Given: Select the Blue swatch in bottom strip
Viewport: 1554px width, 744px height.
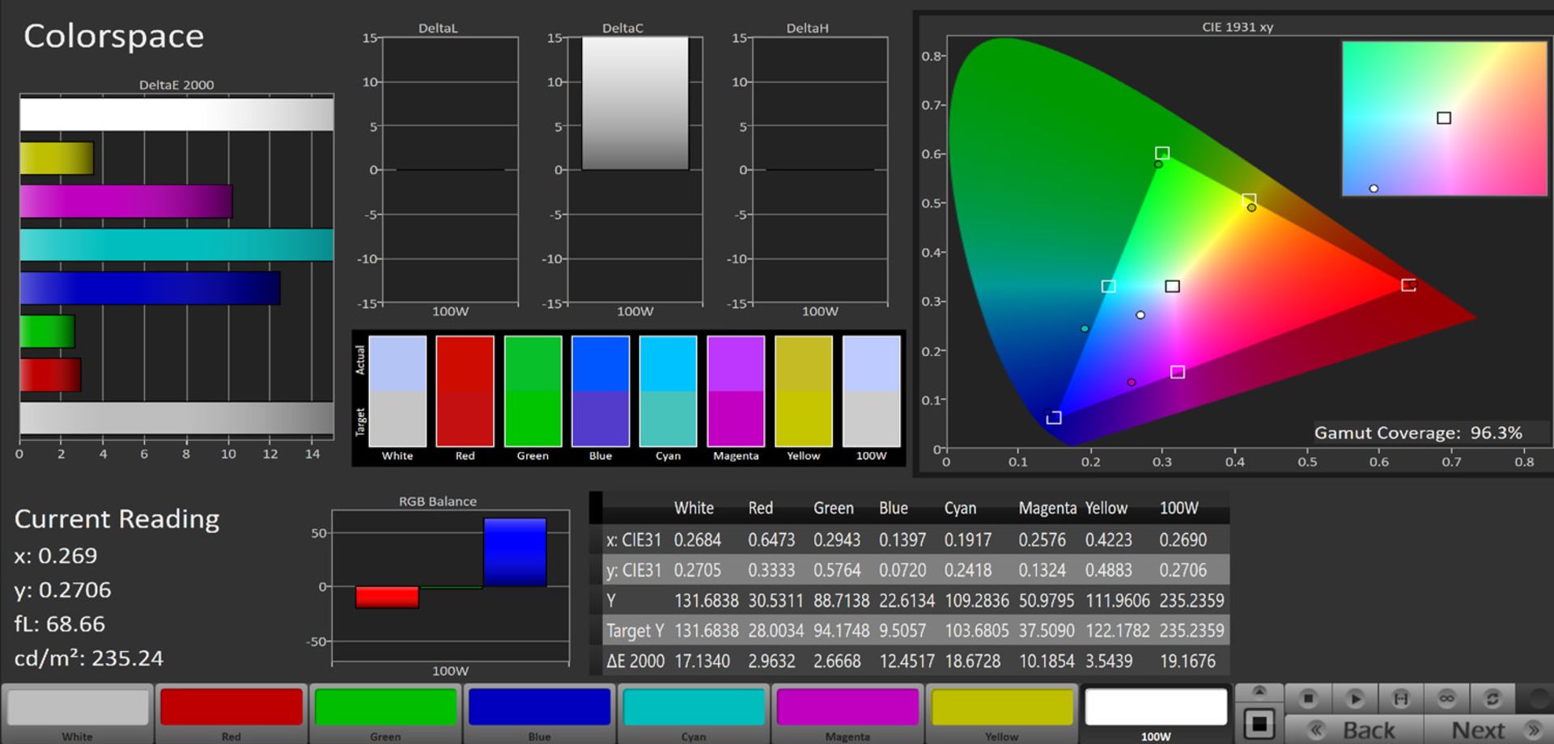Looking at the screenshot, I should coord(539,708).
